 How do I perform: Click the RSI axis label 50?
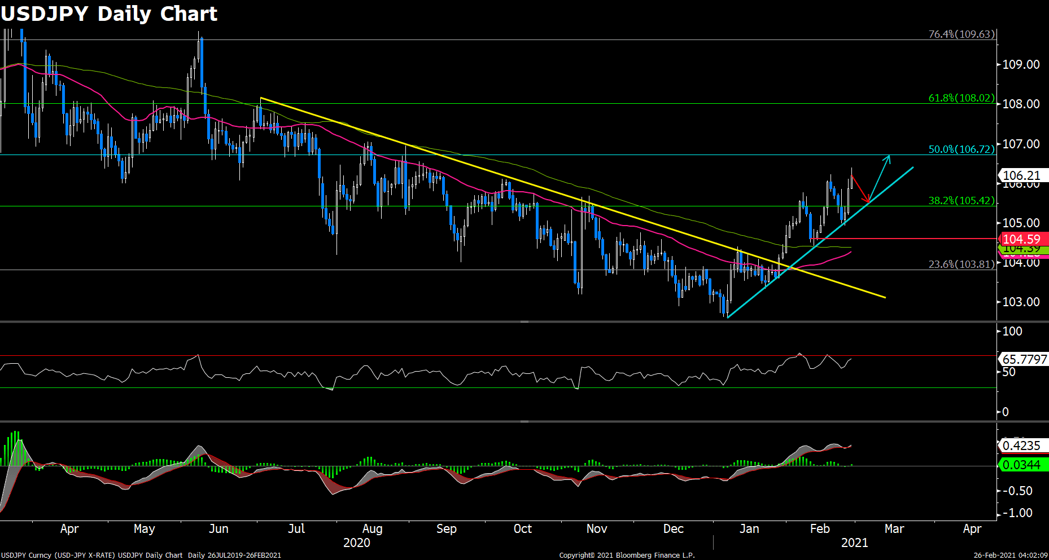1009,372
